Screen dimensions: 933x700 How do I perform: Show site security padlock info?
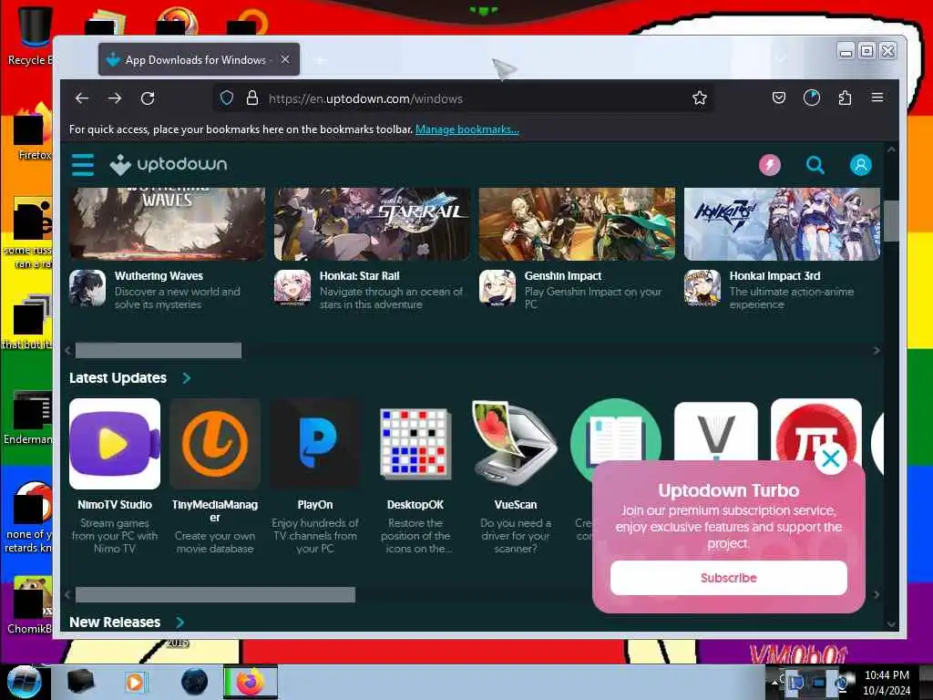pos(252,98)
